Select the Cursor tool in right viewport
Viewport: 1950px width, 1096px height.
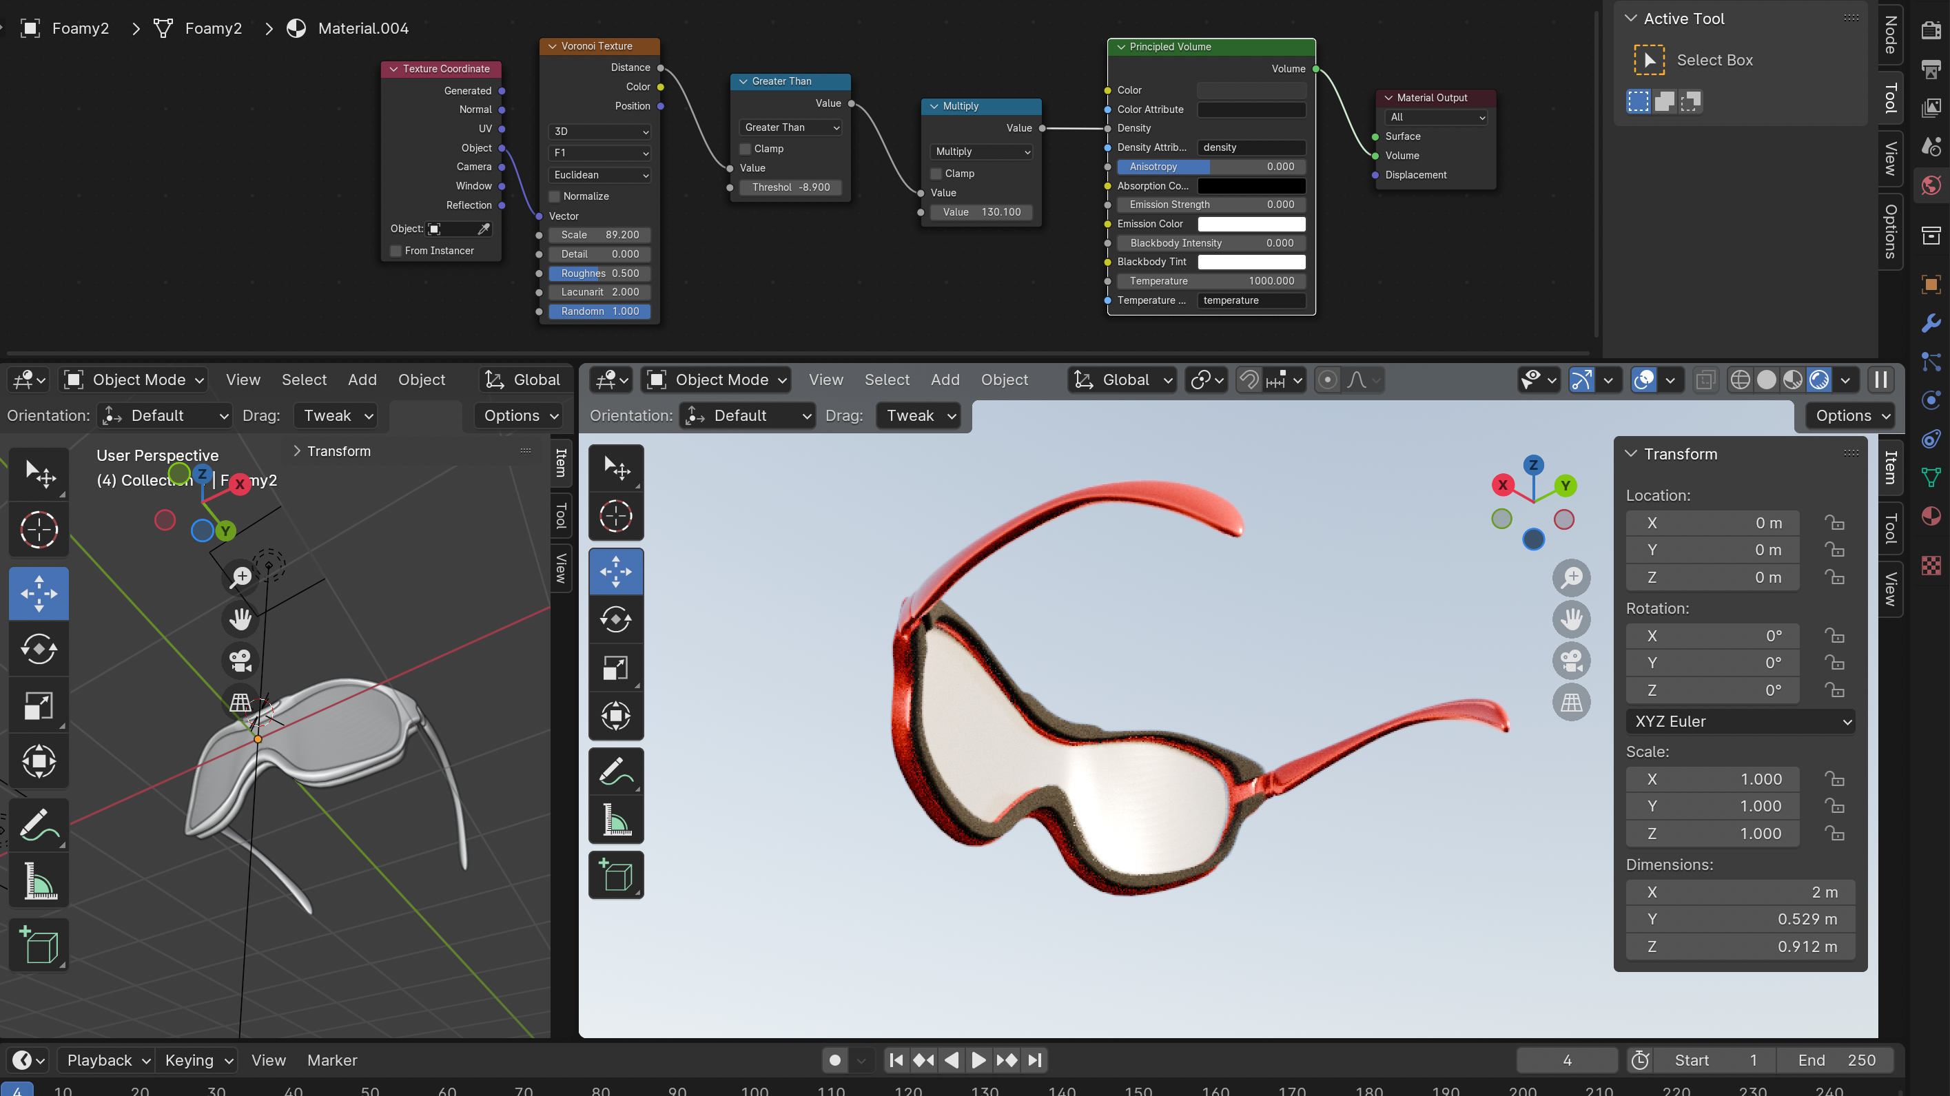tap(615, 516)
